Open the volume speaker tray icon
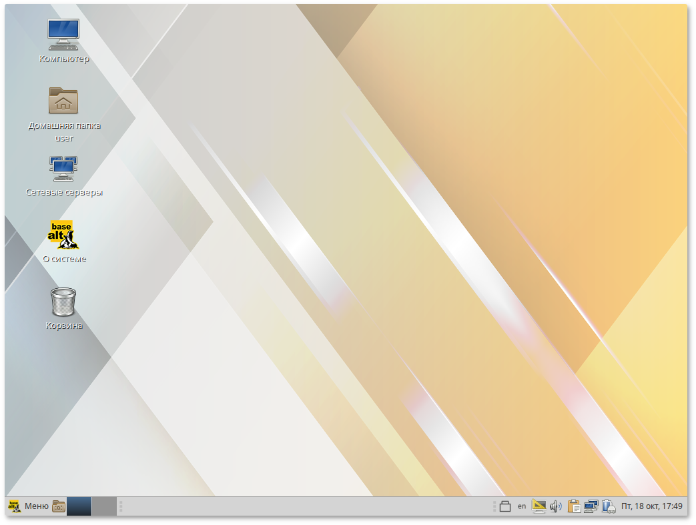Viewport: 696px width, 525px height. (x=556, y=506)
